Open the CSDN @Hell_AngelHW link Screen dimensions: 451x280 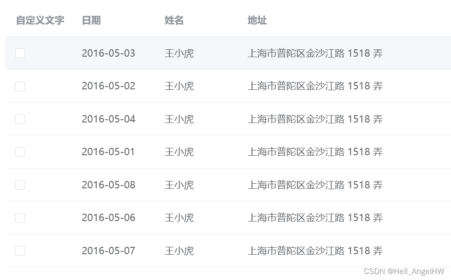(403, 272)
